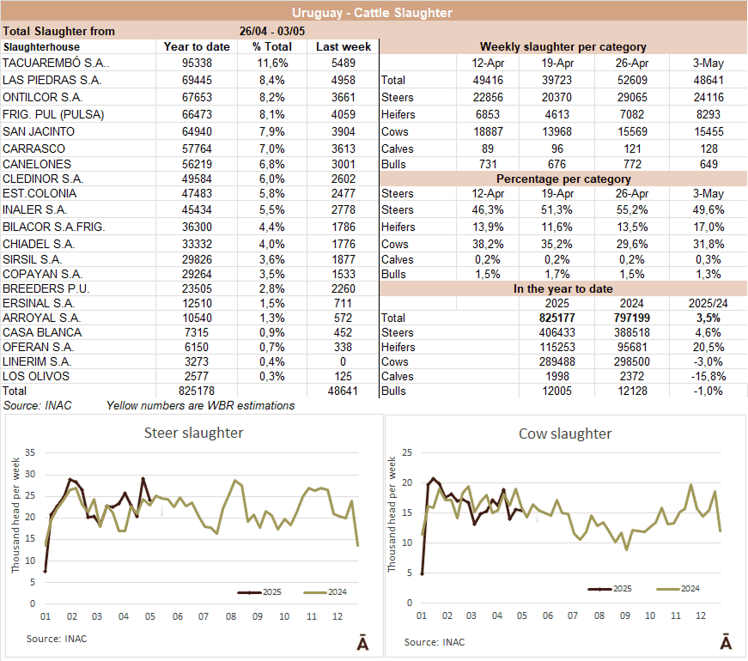Click the 'Last week' column header
Image resolution: width=748 pixels, height=661 pixels.
344,46
